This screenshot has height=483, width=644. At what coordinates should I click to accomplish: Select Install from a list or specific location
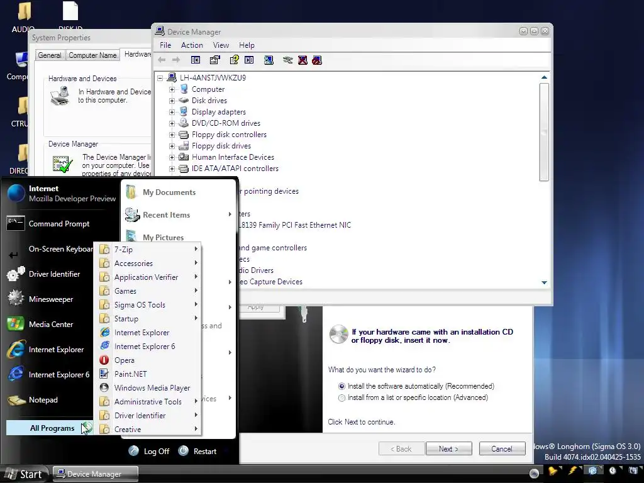tap(341, 397)
